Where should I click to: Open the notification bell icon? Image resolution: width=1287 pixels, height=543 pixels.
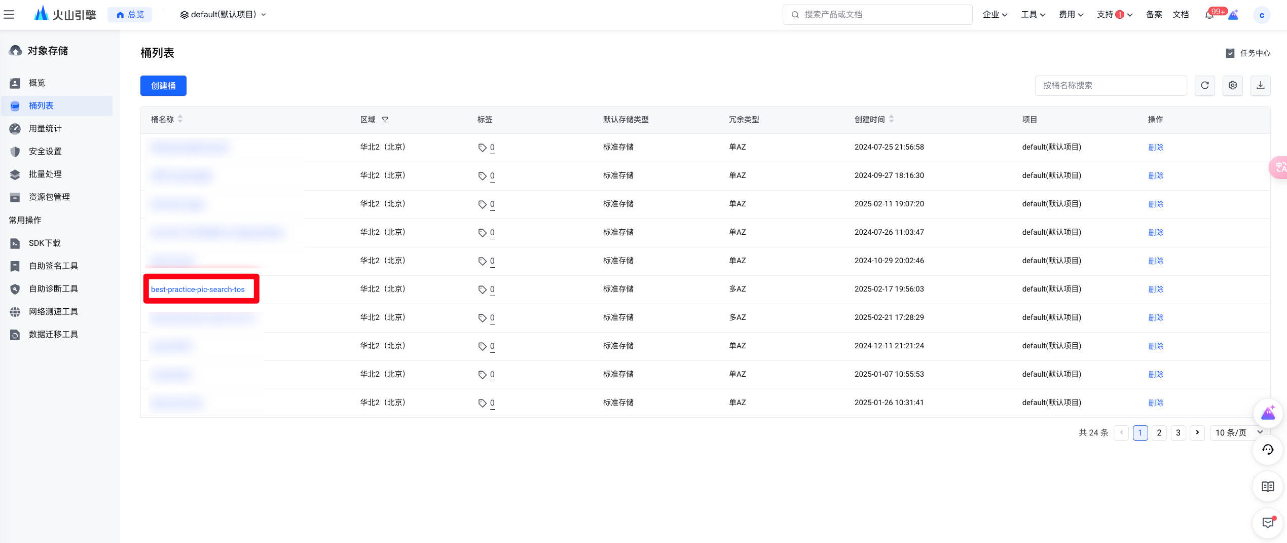(1209, 15)
